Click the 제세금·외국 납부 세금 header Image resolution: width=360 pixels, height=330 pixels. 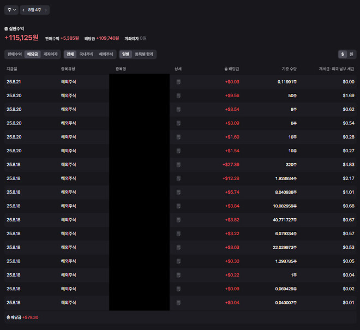tap(337, 69)
